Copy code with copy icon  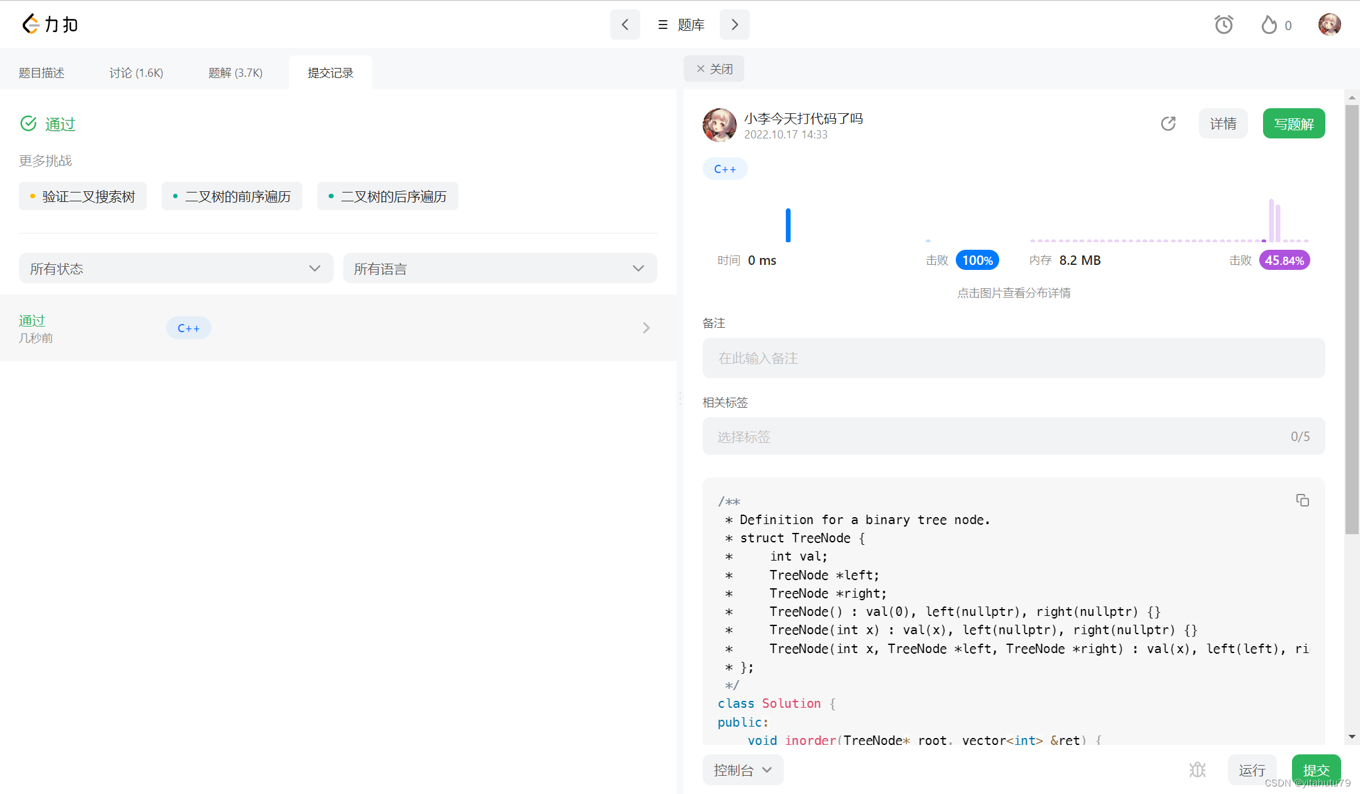tap(1302, 500)
